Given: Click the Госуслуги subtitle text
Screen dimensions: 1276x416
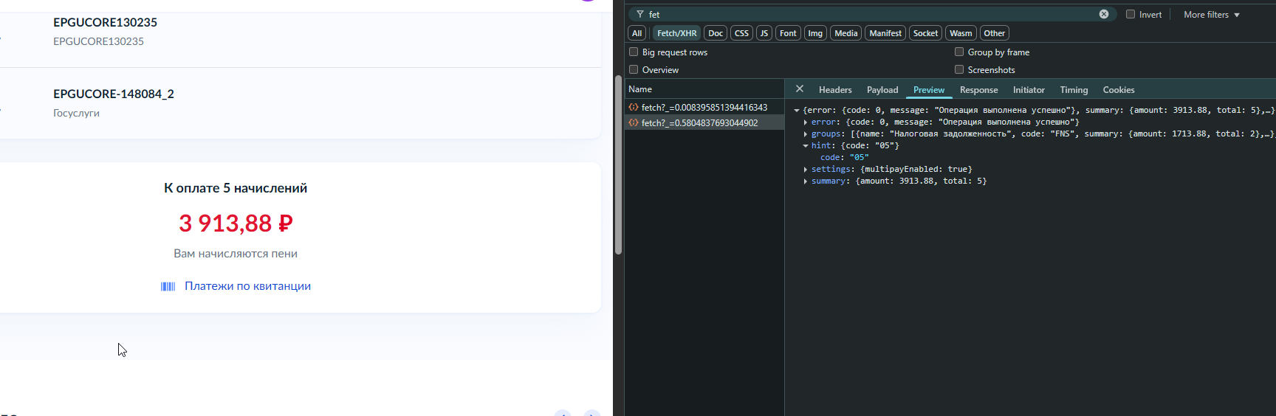Looking at the screenshot, I should 76,113.
